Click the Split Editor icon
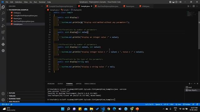The image size is (200, 112). 194,6
